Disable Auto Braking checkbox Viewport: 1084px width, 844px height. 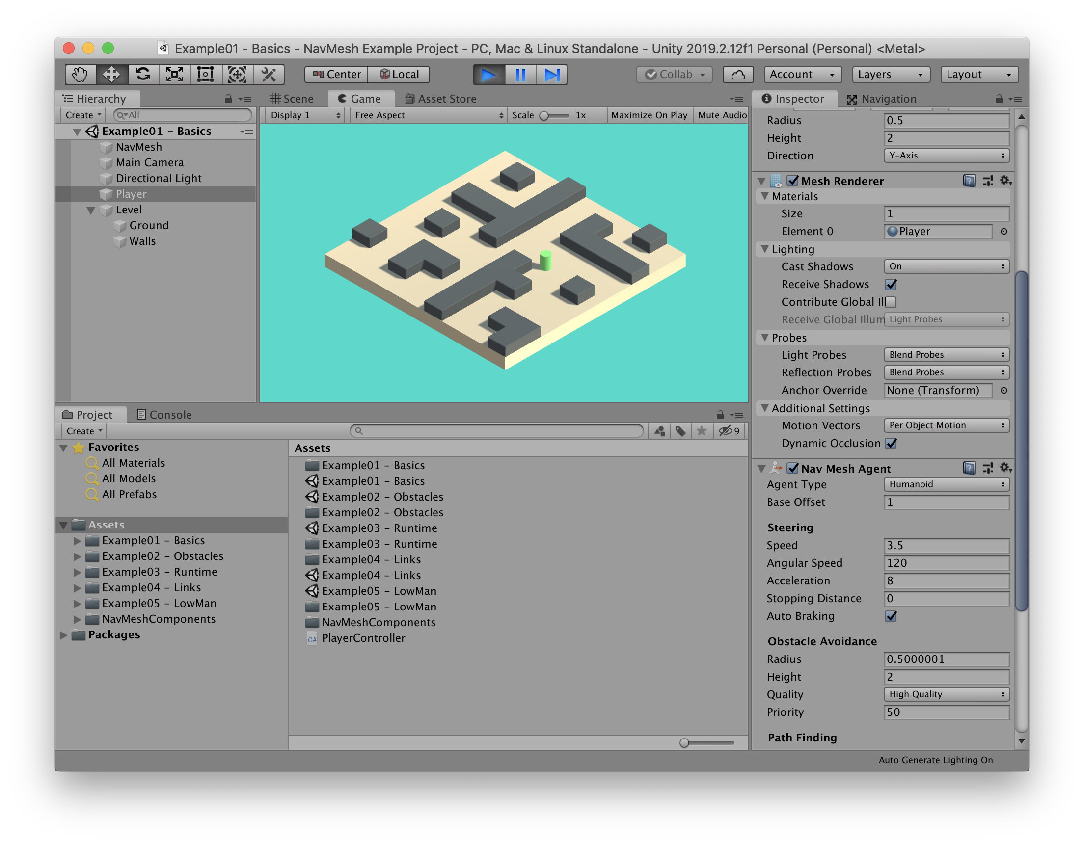click(891, 616)
